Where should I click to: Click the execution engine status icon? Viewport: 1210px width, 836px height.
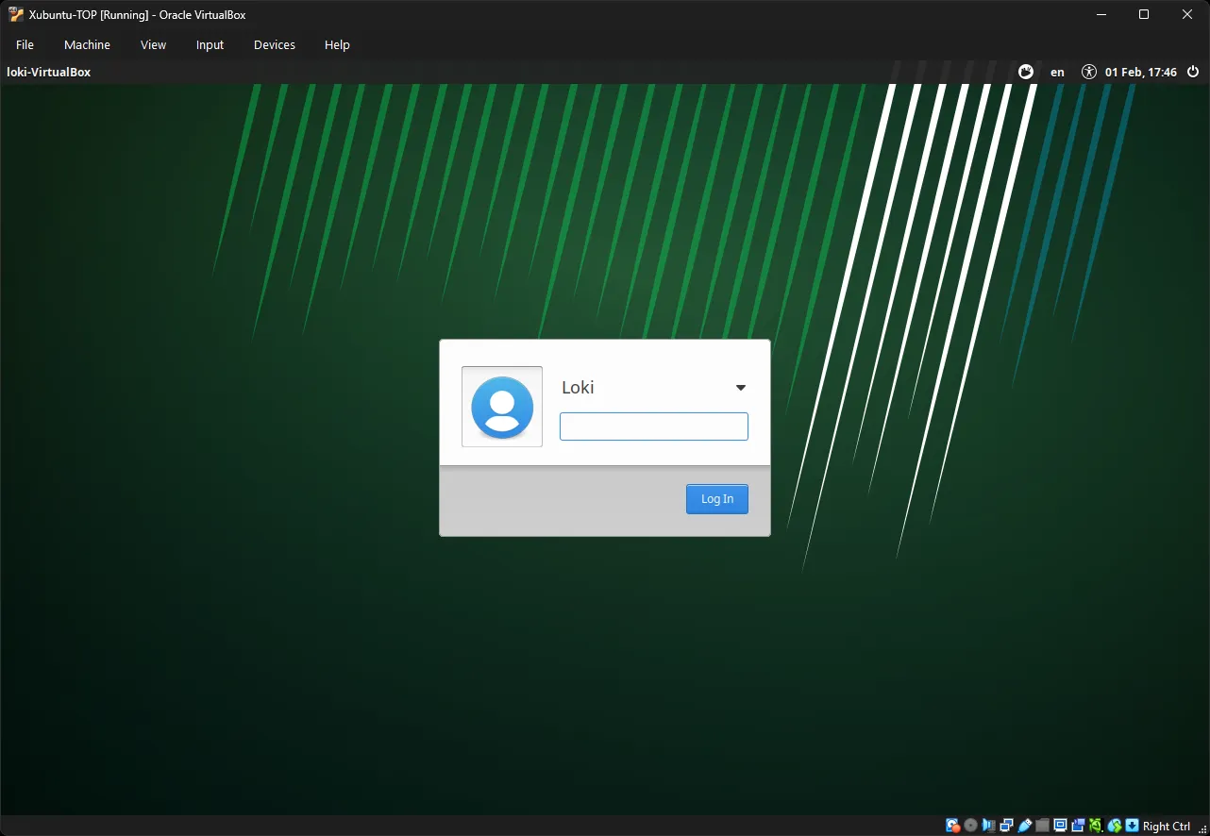tap(1095, 825)
